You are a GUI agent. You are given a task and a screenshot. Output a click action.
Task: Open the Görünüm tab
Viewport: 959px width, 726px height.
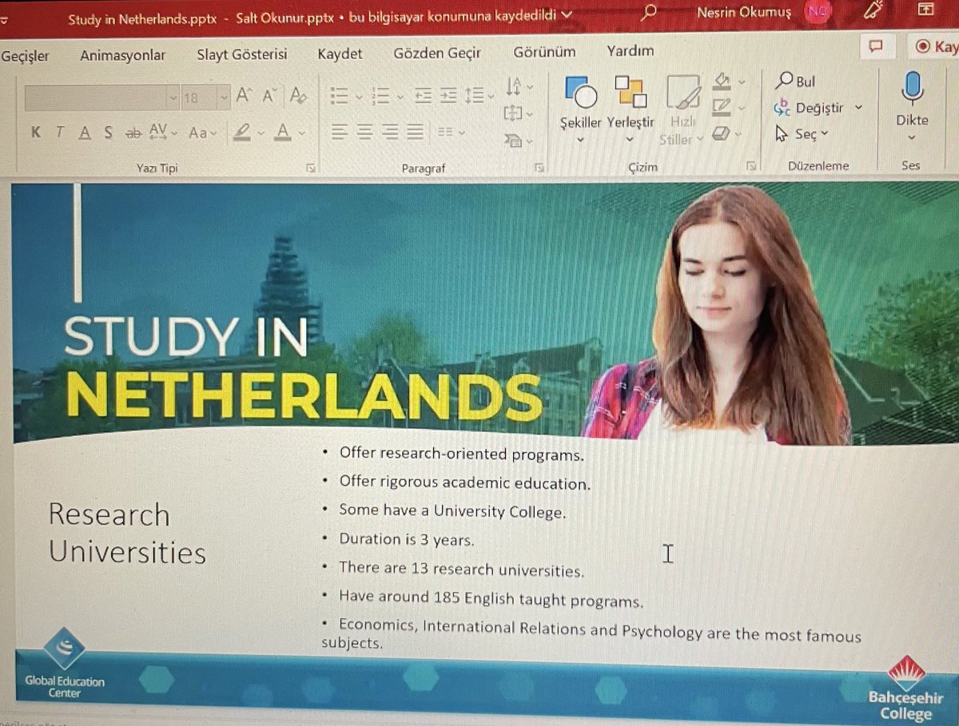(544, 51)
